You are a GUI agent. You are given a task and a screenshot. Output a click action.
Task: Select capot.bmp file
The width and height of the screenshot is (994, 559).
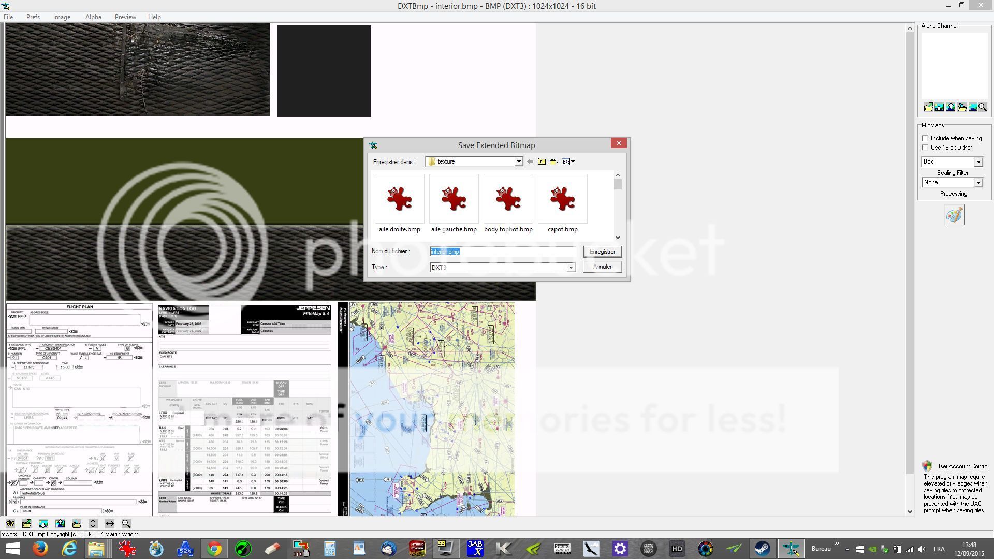[x=563, y=204]
